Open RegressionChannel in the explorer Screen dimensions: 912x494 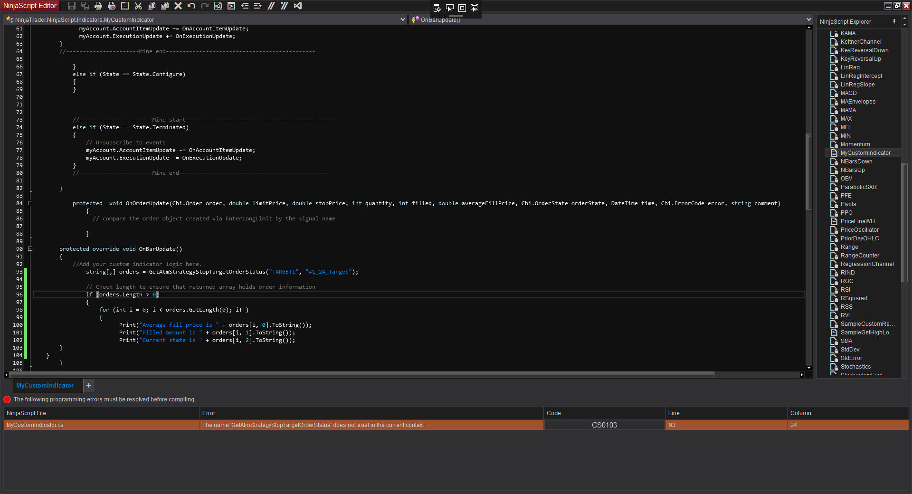click(x=867, y=264)
